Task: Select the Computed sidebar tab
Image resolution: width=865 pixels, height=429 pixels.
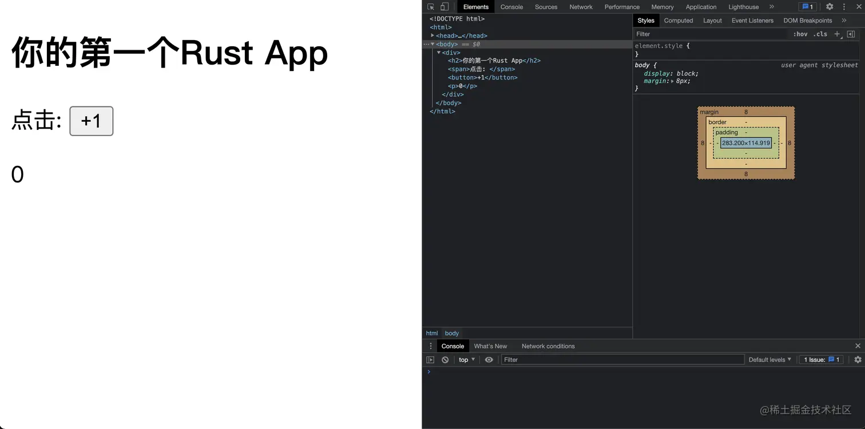Action: [678, 21]
